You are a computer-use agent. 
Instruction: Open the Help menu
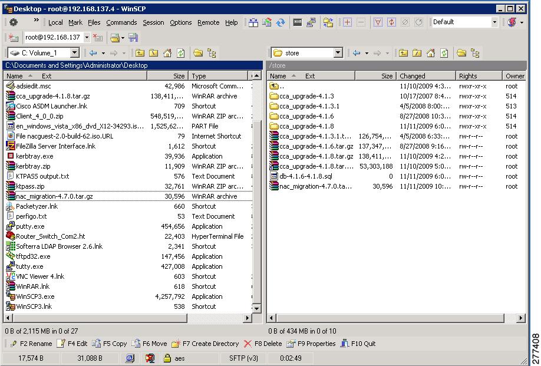pyautogui.click(x=231, y=22)
